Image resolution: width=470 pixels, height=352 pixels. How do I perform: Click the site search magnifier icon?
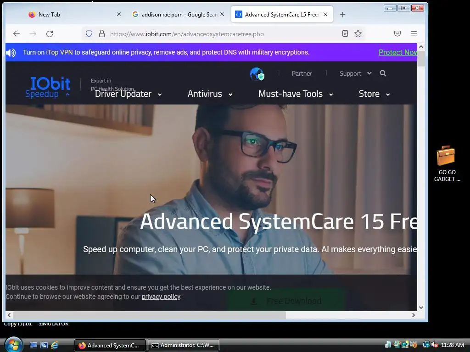(x=383, y=73)
